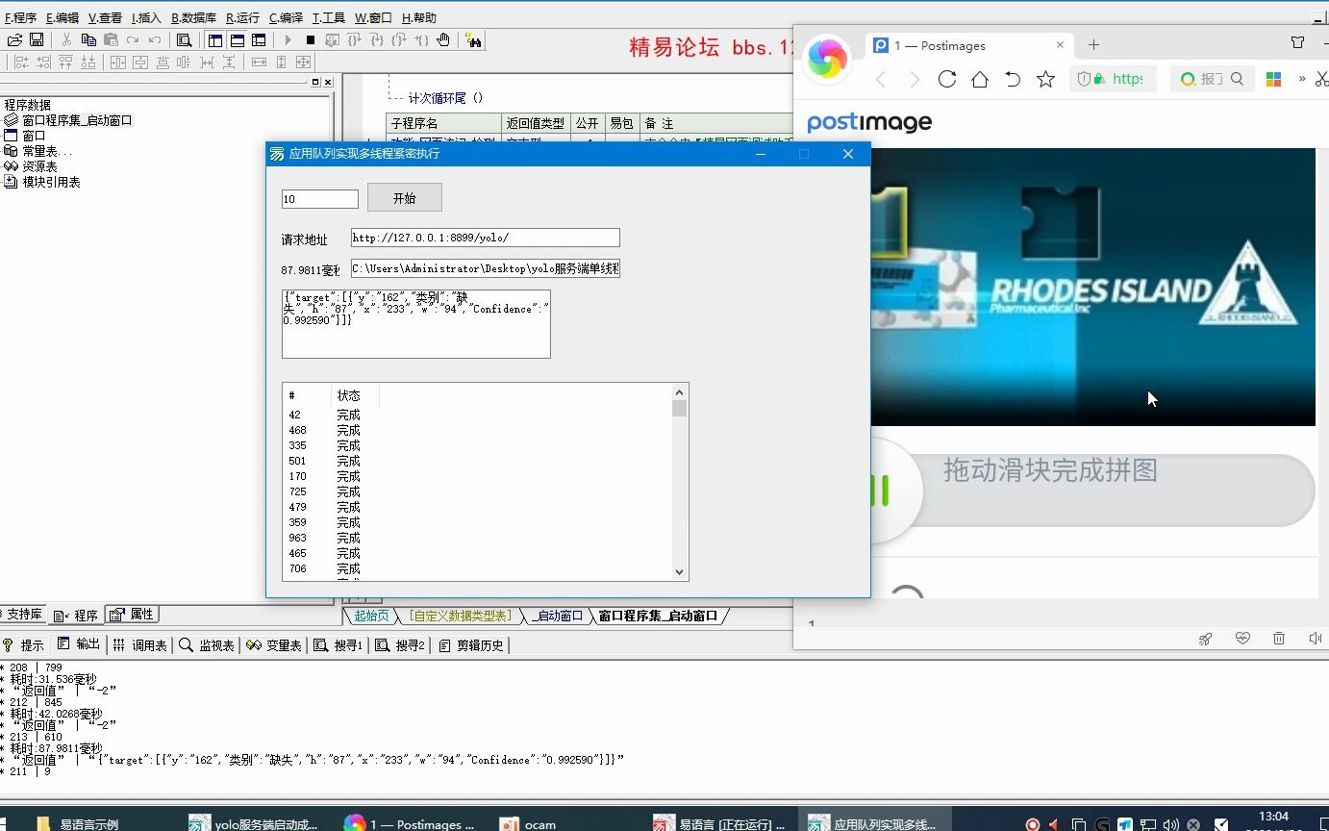
Task: Select list row 725 完成
Action: 478,491
